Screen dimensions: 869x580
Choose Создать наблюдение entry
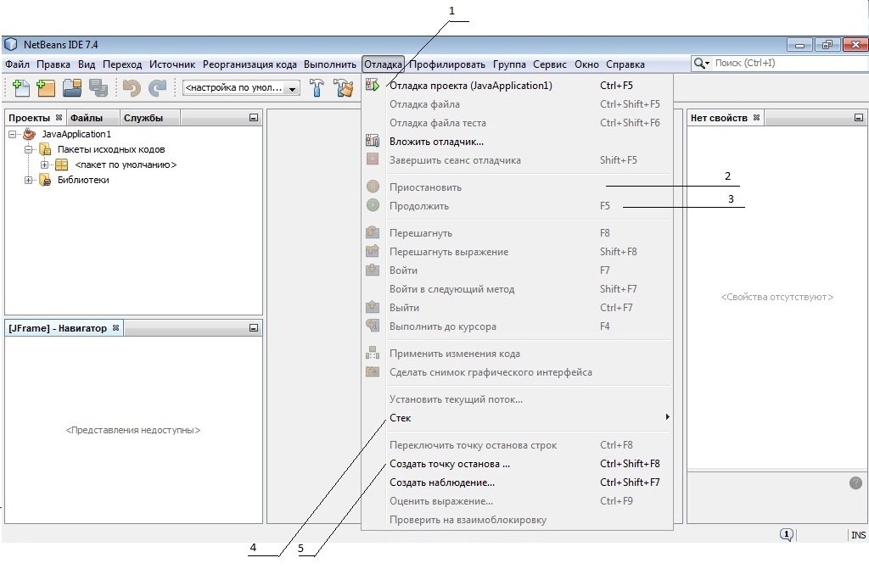pos(517,482)
